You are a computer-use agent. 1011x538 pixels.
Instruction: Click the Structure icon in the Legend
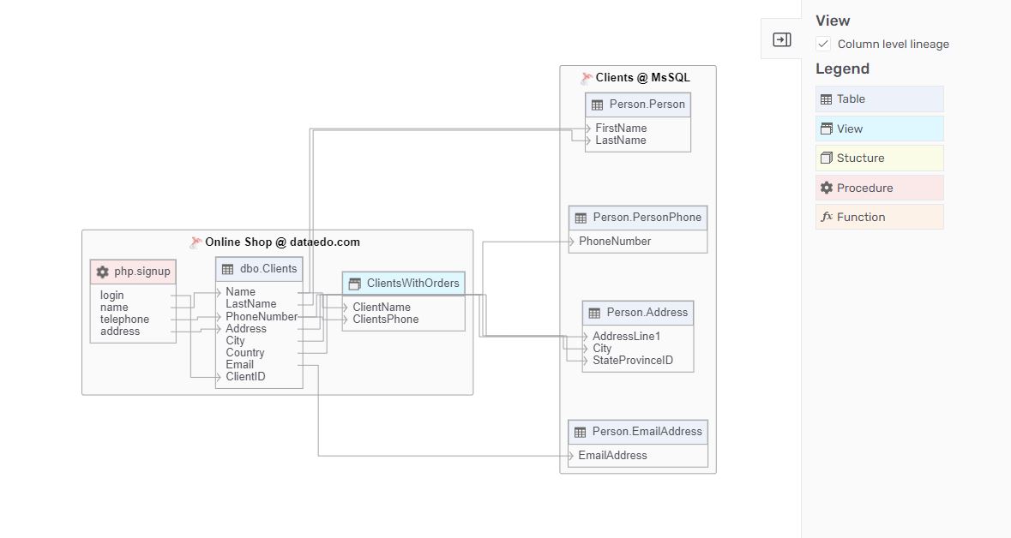coord(827,158)
